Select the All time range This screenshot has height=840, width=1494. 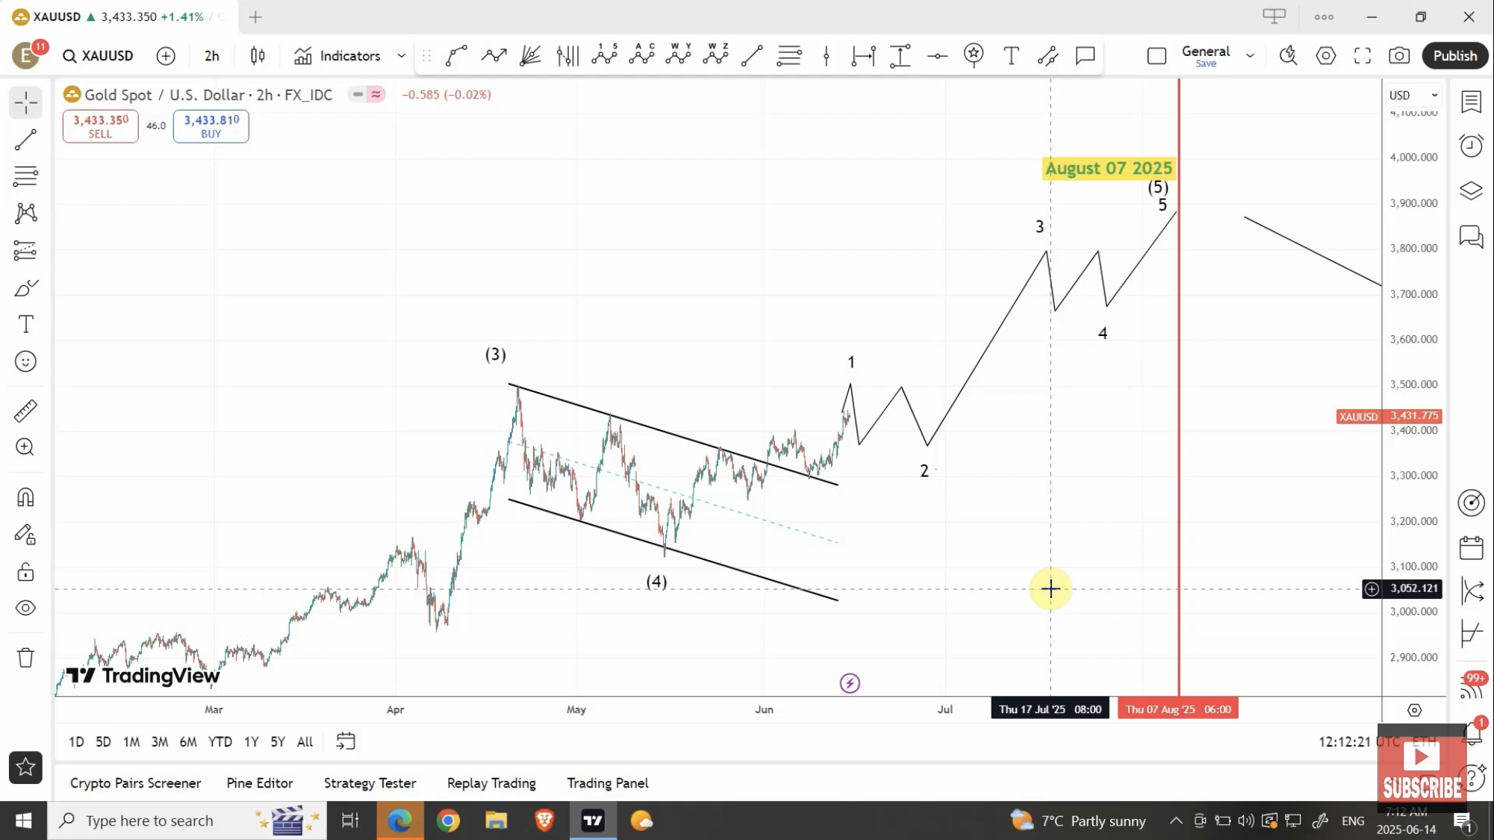click(x=305, y=741)
